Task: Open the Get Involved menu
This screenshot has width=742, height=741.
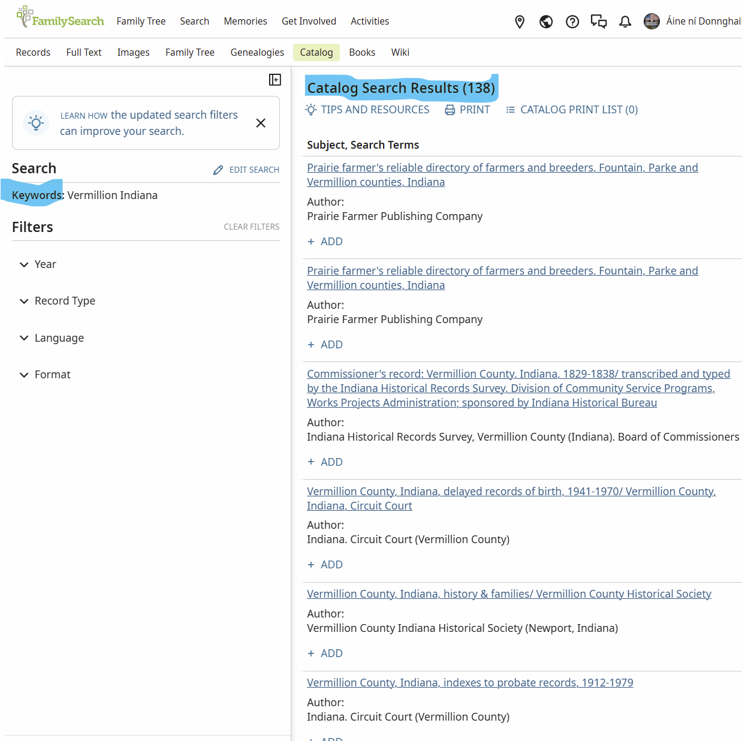Action: 309,21
